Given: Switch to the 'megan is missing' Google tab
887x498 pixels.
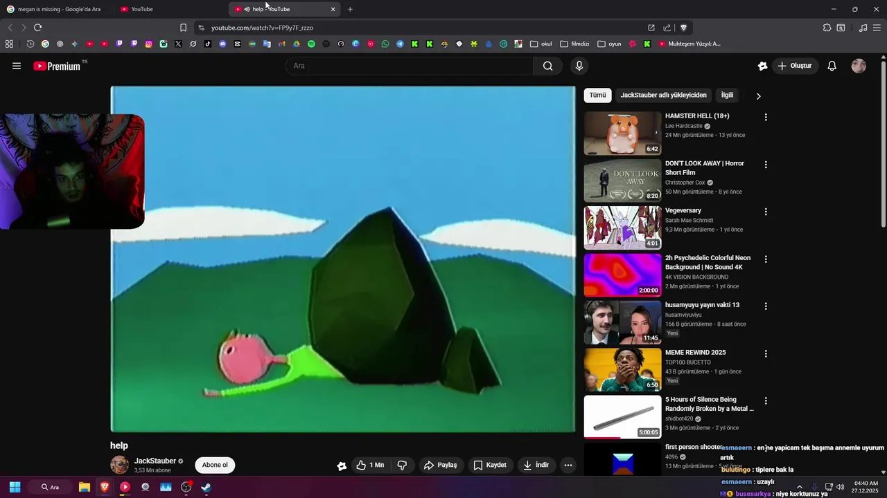Looking at the screenshot, I should tap(58, 9).
